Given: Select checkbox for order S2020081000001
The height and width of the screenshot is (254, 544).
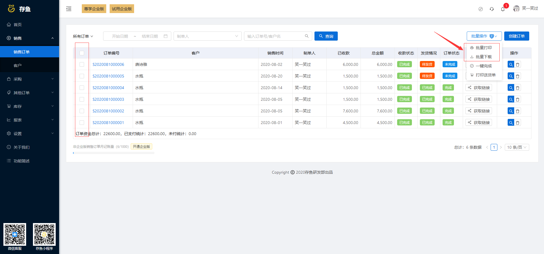Looking at the screenshot, I should 82,123.
